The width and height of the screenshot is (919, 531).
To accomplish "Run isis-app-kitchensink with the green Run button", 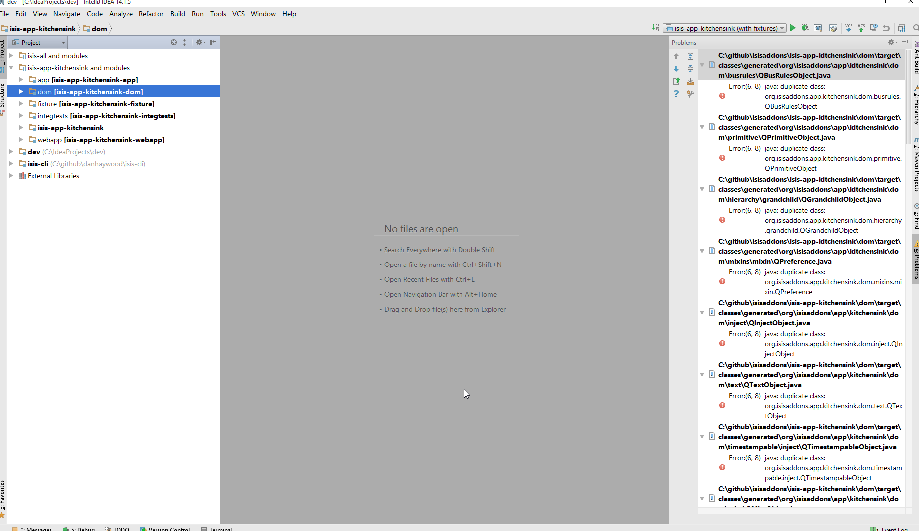I will pyautogui.click(x=793, y=28).
